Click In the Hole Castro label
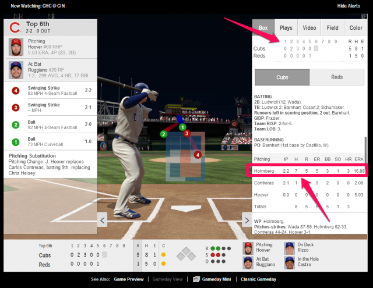 [308, 262]
